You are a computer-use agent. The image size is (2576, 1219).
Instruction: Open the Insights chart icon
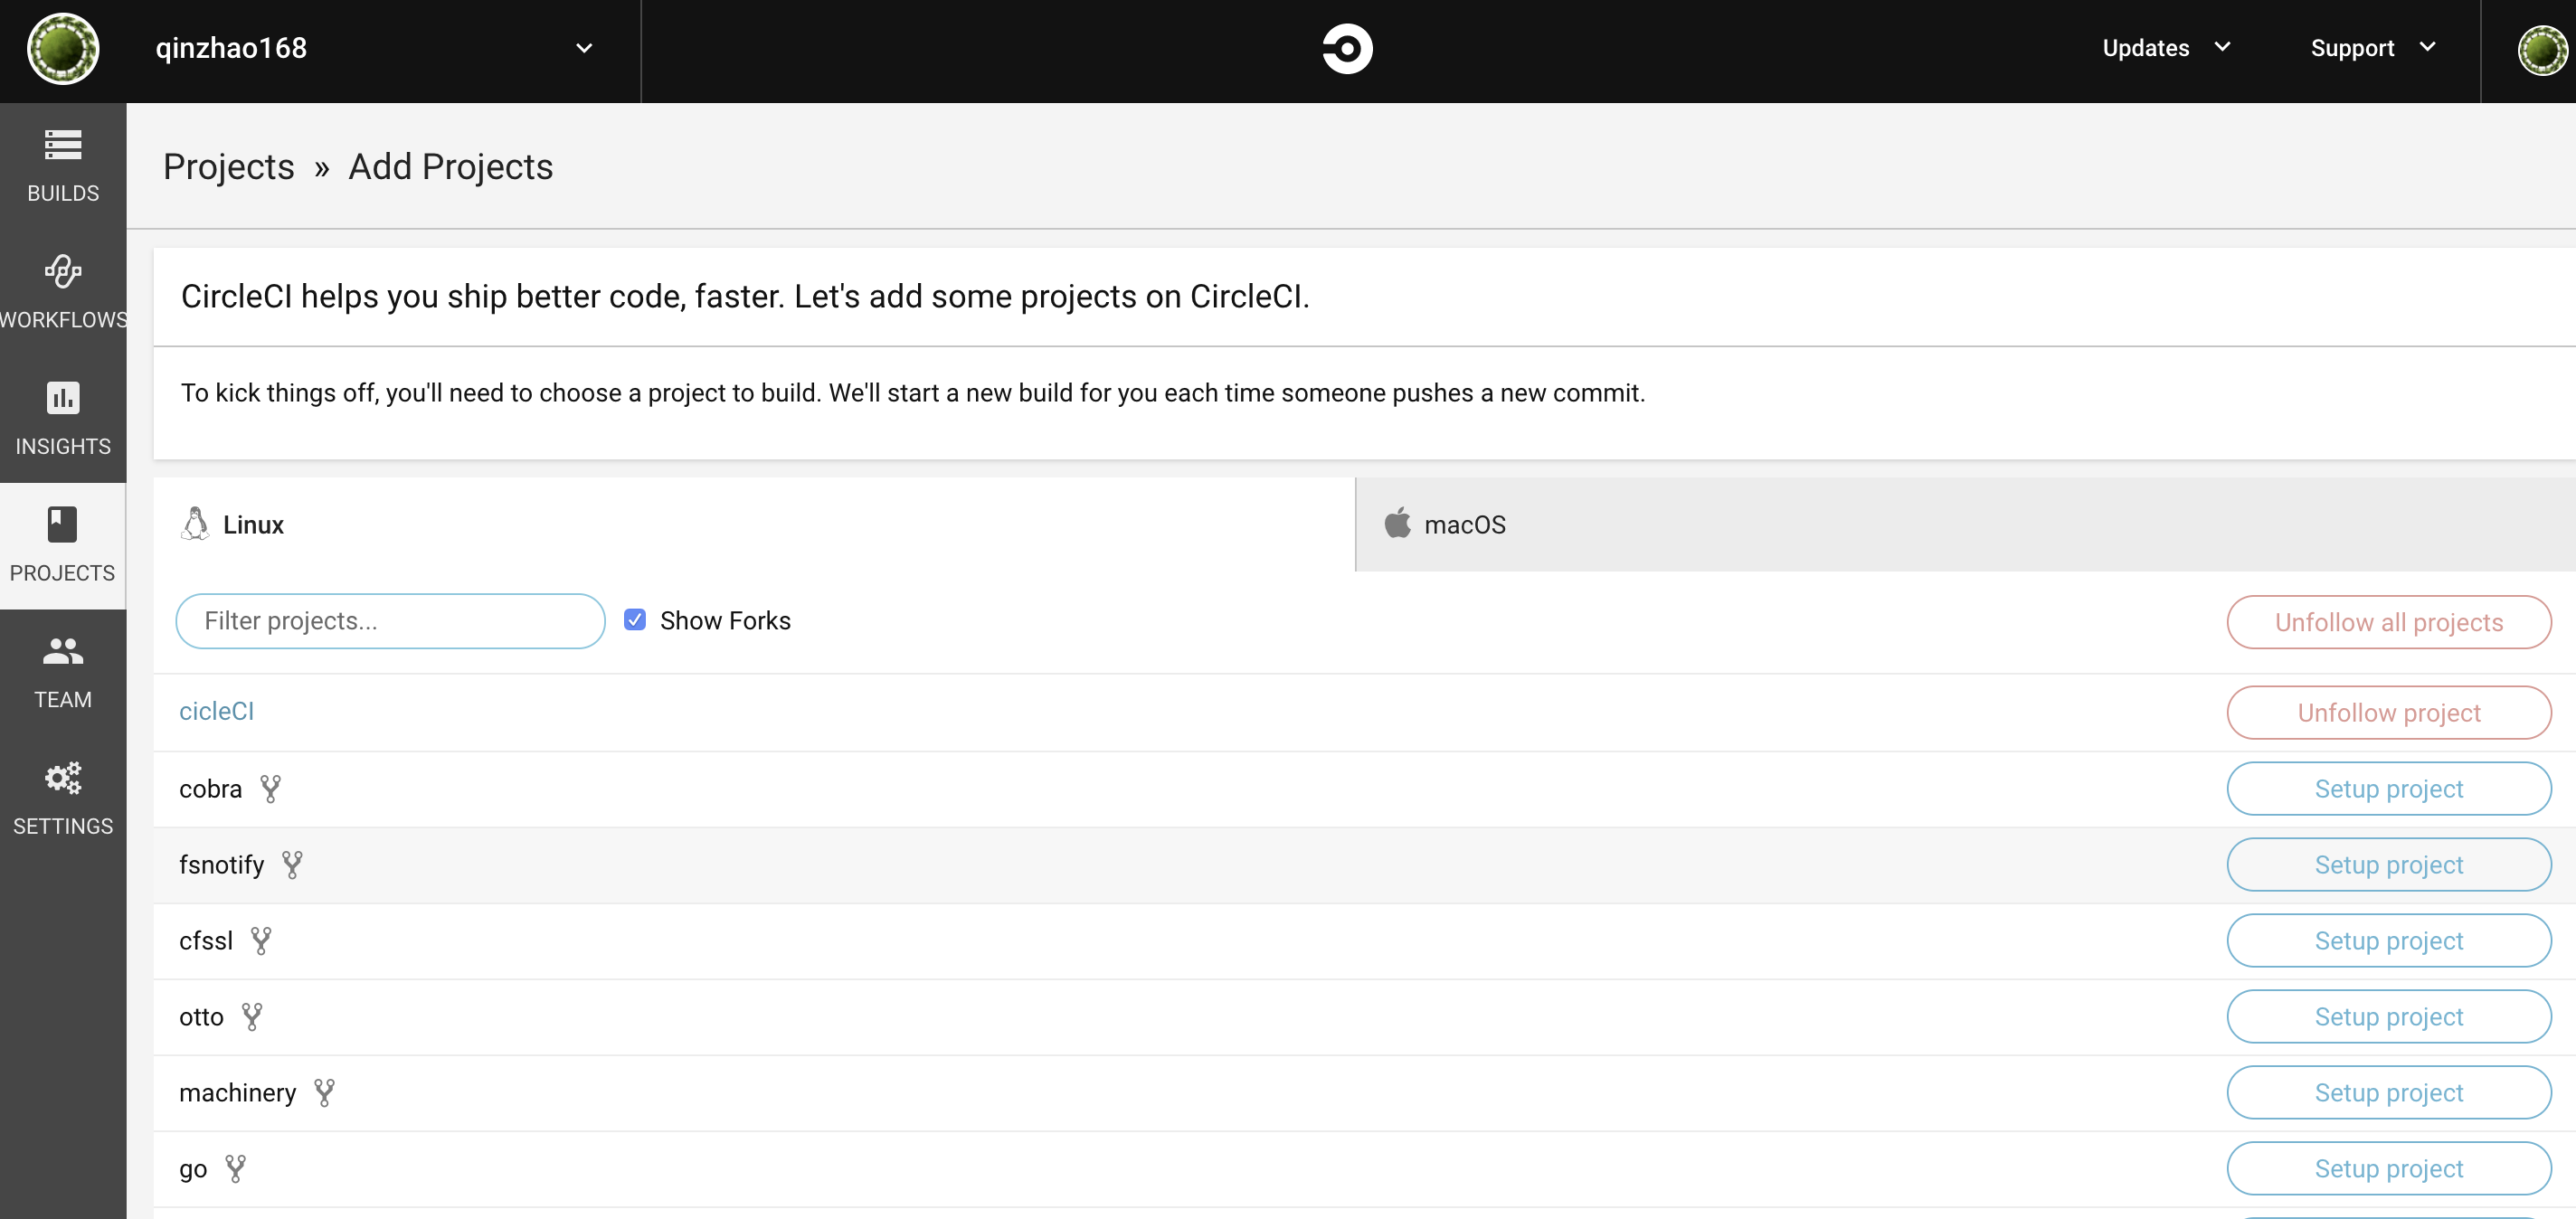(x=63, y=398)
